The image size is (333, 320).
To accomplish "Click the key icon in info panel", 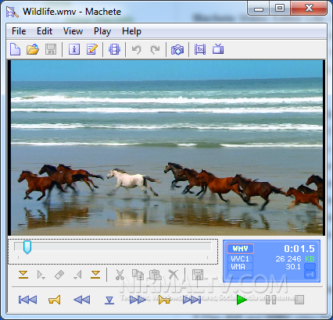I will point(310,275).
